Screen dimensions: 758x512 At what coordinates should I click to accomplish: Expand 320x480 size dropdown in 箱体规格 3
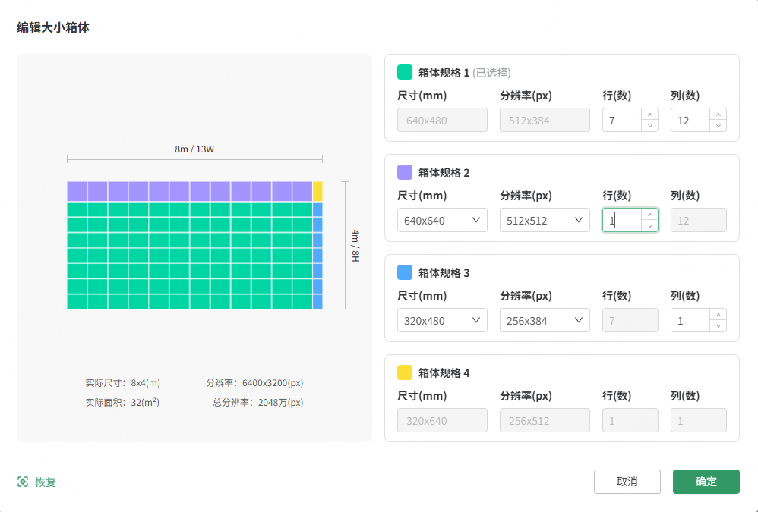tap(442, 320)
